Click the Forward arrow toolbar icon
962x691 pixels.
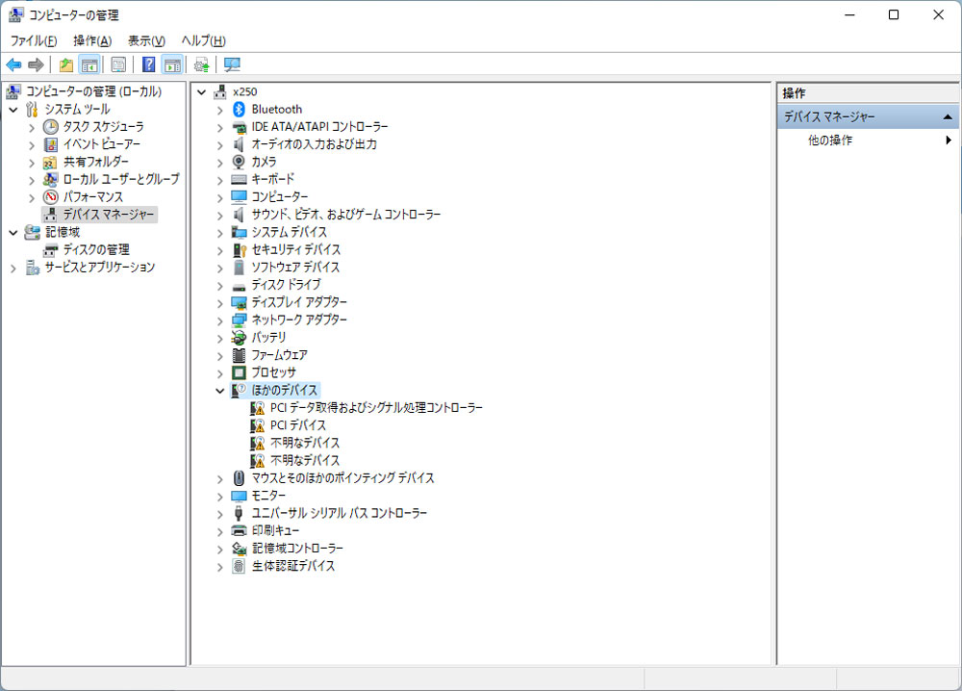coord(37,64)
